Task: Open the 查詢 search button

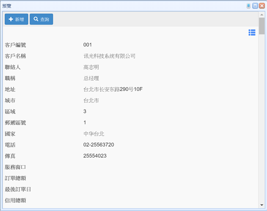Action: pos(41,19)
